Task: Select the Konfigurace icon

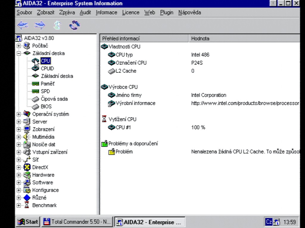Action: 27,190
